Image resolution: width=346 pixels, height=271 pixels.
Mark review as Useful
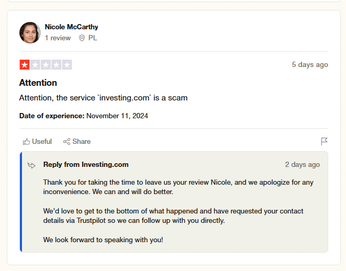point(37,142)
